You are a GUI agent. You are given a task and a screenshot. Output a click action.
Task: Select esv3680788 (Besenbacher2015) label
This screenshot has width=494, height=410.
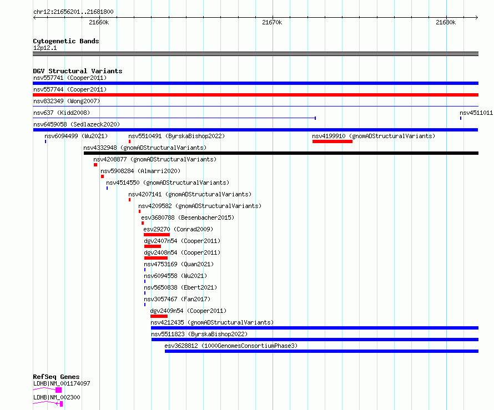(188, 217)
